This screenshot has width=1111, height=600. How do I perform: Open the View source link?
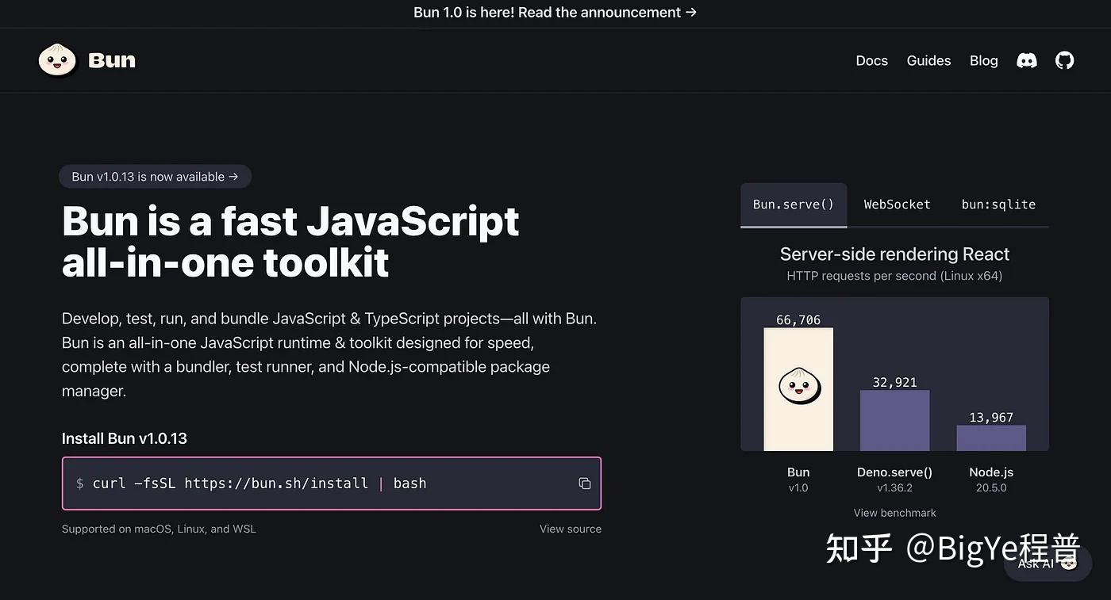(x=570, y=529)
